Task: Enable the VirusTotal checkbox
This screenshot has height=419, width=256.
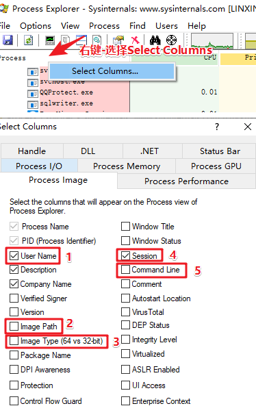Action: click(125, 312)
